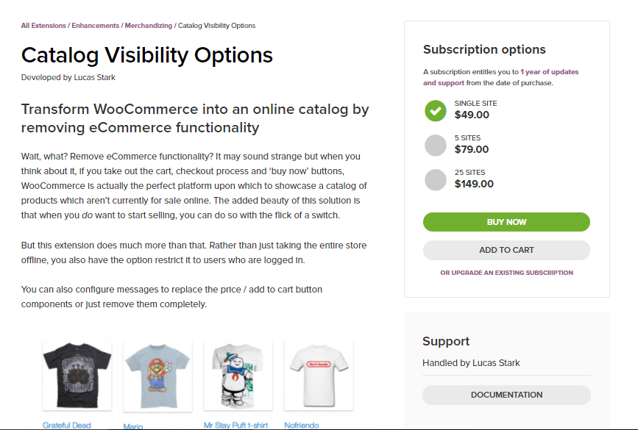Open the 1 year of updates link
The image size is (638, 430).
[549, 72]
